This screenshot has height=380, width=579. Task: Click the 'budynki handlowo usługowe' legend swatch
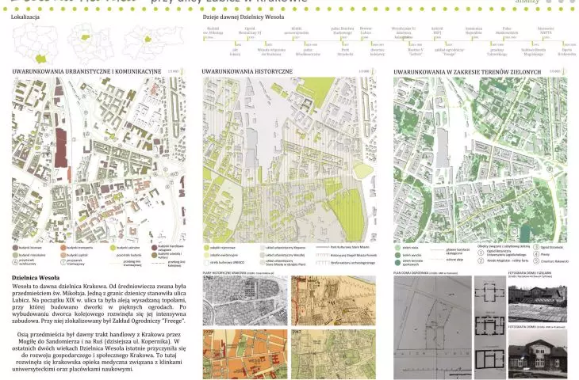tap(154, 248)
